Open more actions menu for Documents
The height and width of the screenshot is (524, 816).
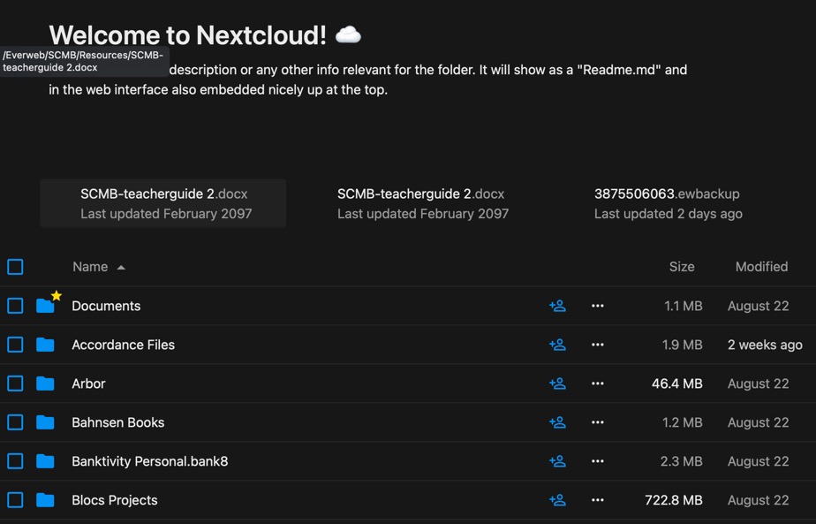(597, 306)
